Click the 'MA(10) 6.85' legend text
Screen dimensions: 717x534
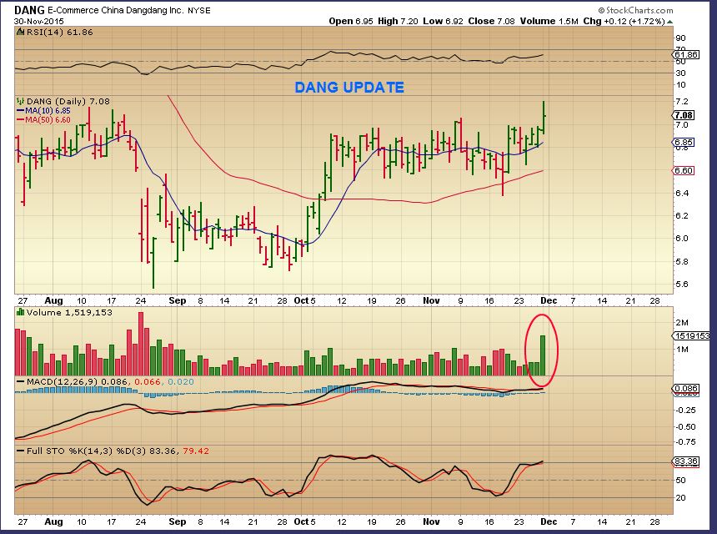[x=48, y=111]
